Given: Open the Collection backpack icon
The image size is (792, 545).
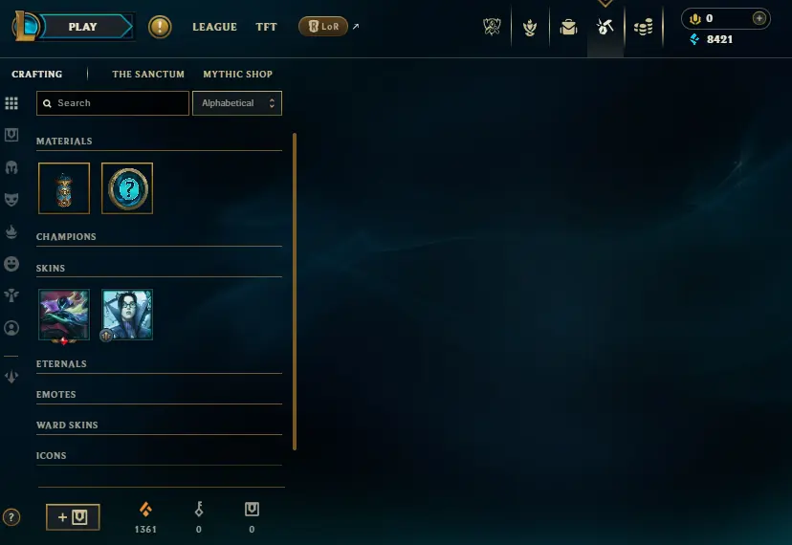Looking at the screenshot, I should [568, 27].
